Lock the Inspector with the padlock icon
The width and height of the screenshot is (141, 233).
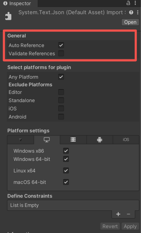(x=128, y=3)
